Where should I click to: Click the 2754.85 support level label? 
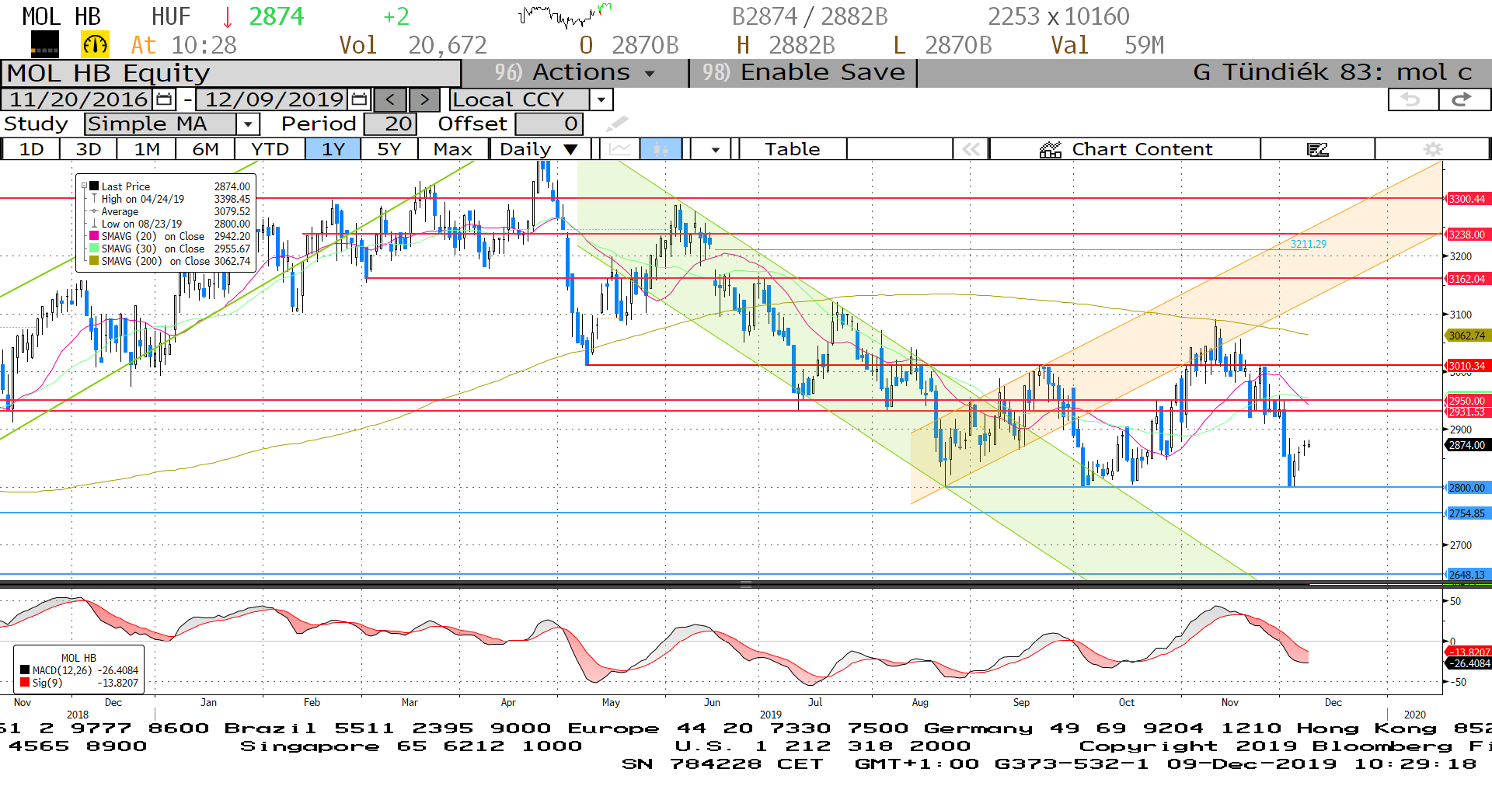[x=1466, y=513]
